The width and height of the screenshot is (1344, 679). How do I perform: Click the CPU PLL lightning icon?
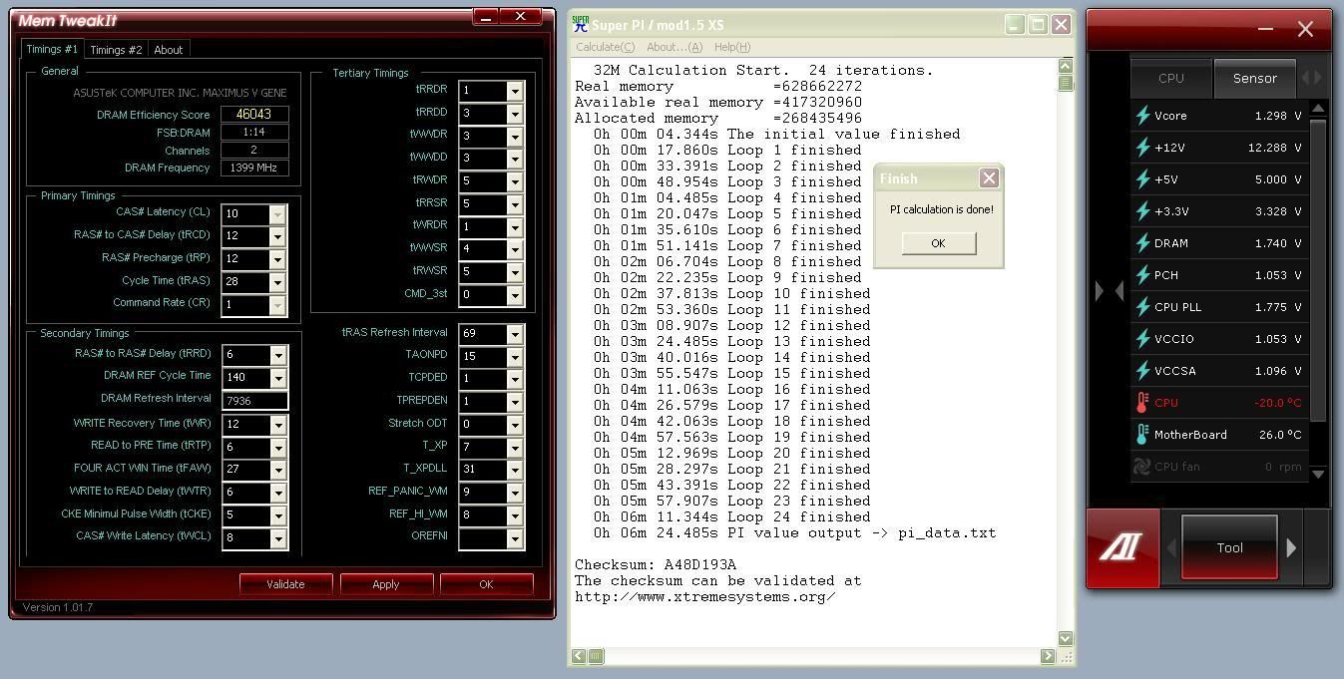1142,307
